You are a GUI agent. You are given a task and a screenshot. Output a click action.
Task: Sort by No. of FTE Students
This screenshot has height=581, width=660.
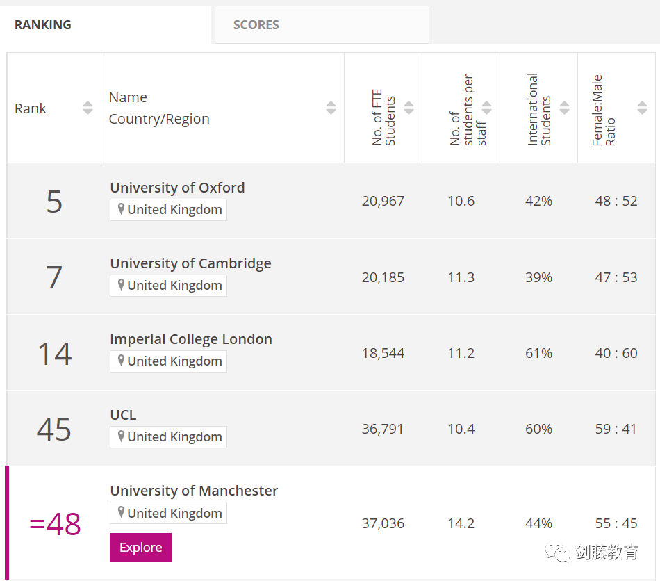[409, 108]
